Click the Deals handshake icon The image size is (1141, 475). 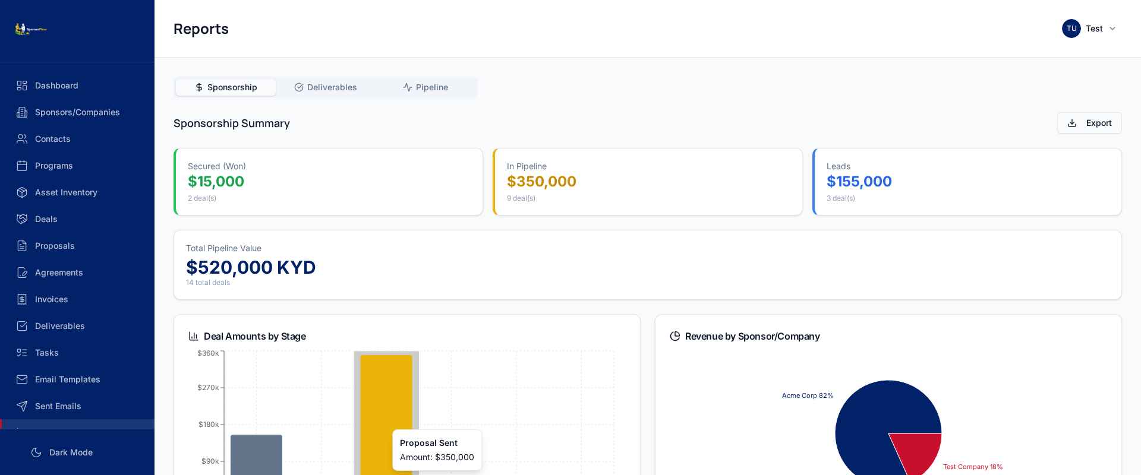point(22,219)
